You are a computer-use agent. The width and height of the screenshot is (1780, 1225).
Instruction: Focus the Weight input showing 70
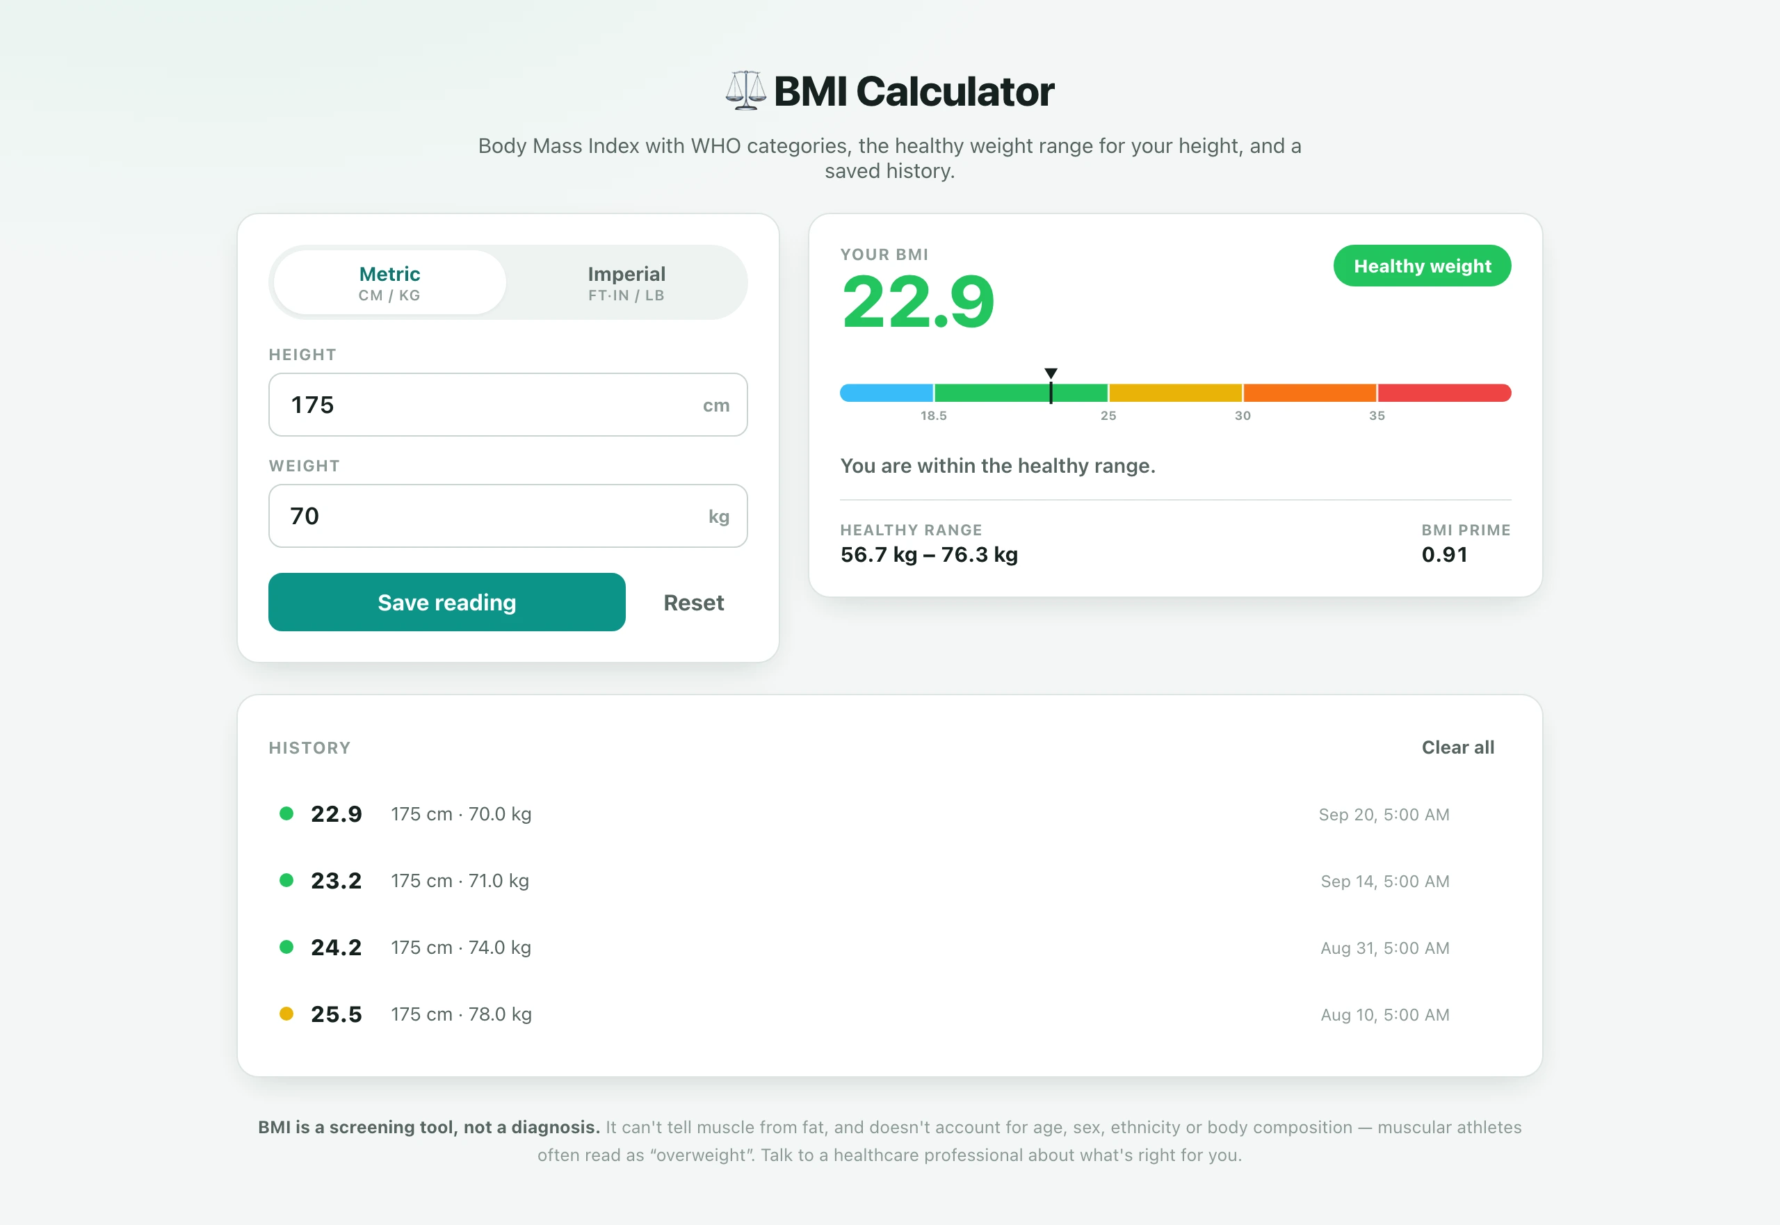tap(508, 516)
